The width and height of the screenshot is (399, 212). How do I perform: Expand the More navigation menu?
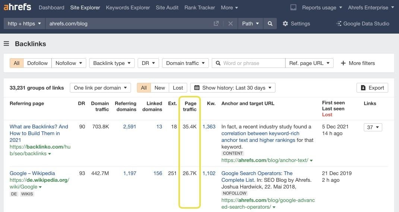coord(229,7)
